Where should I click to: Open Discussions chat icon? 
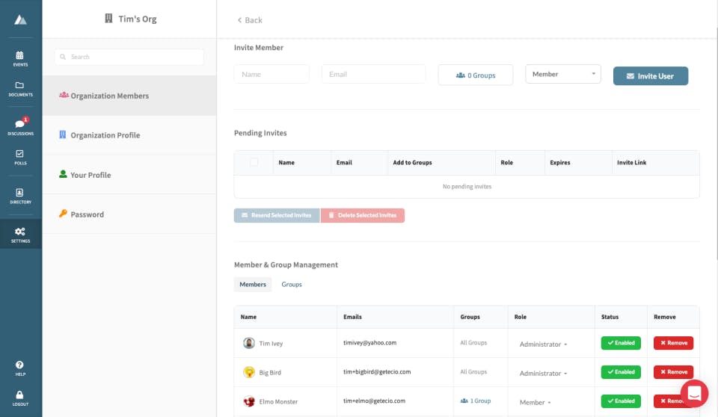click(x=20, y=126)
